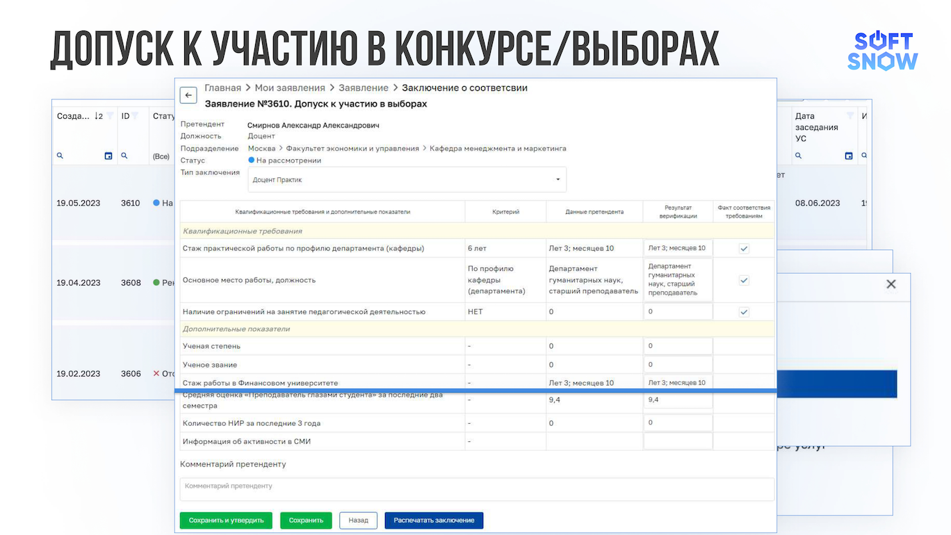Click the verification field for Наличие ограничений row
951x535 pixels.
pyautogui.click(x=678, y=312)
